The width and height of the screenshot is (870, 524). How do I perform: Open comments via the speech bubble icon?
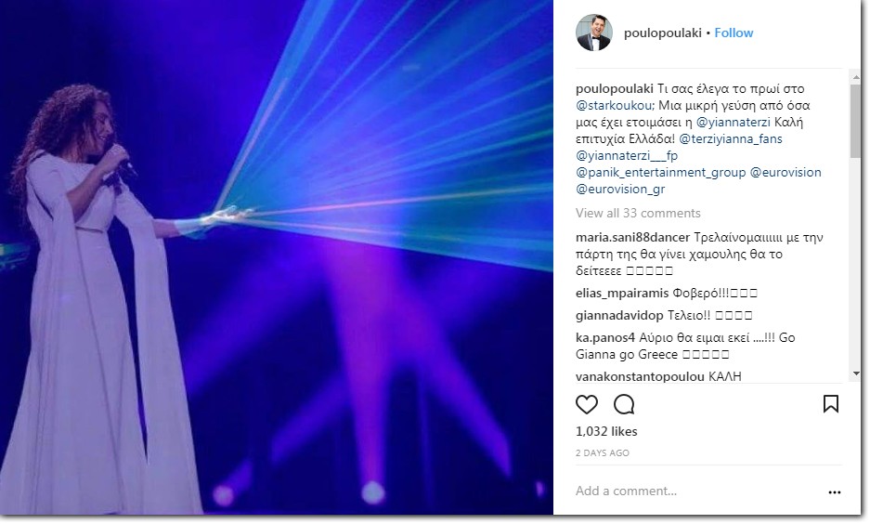624,405
